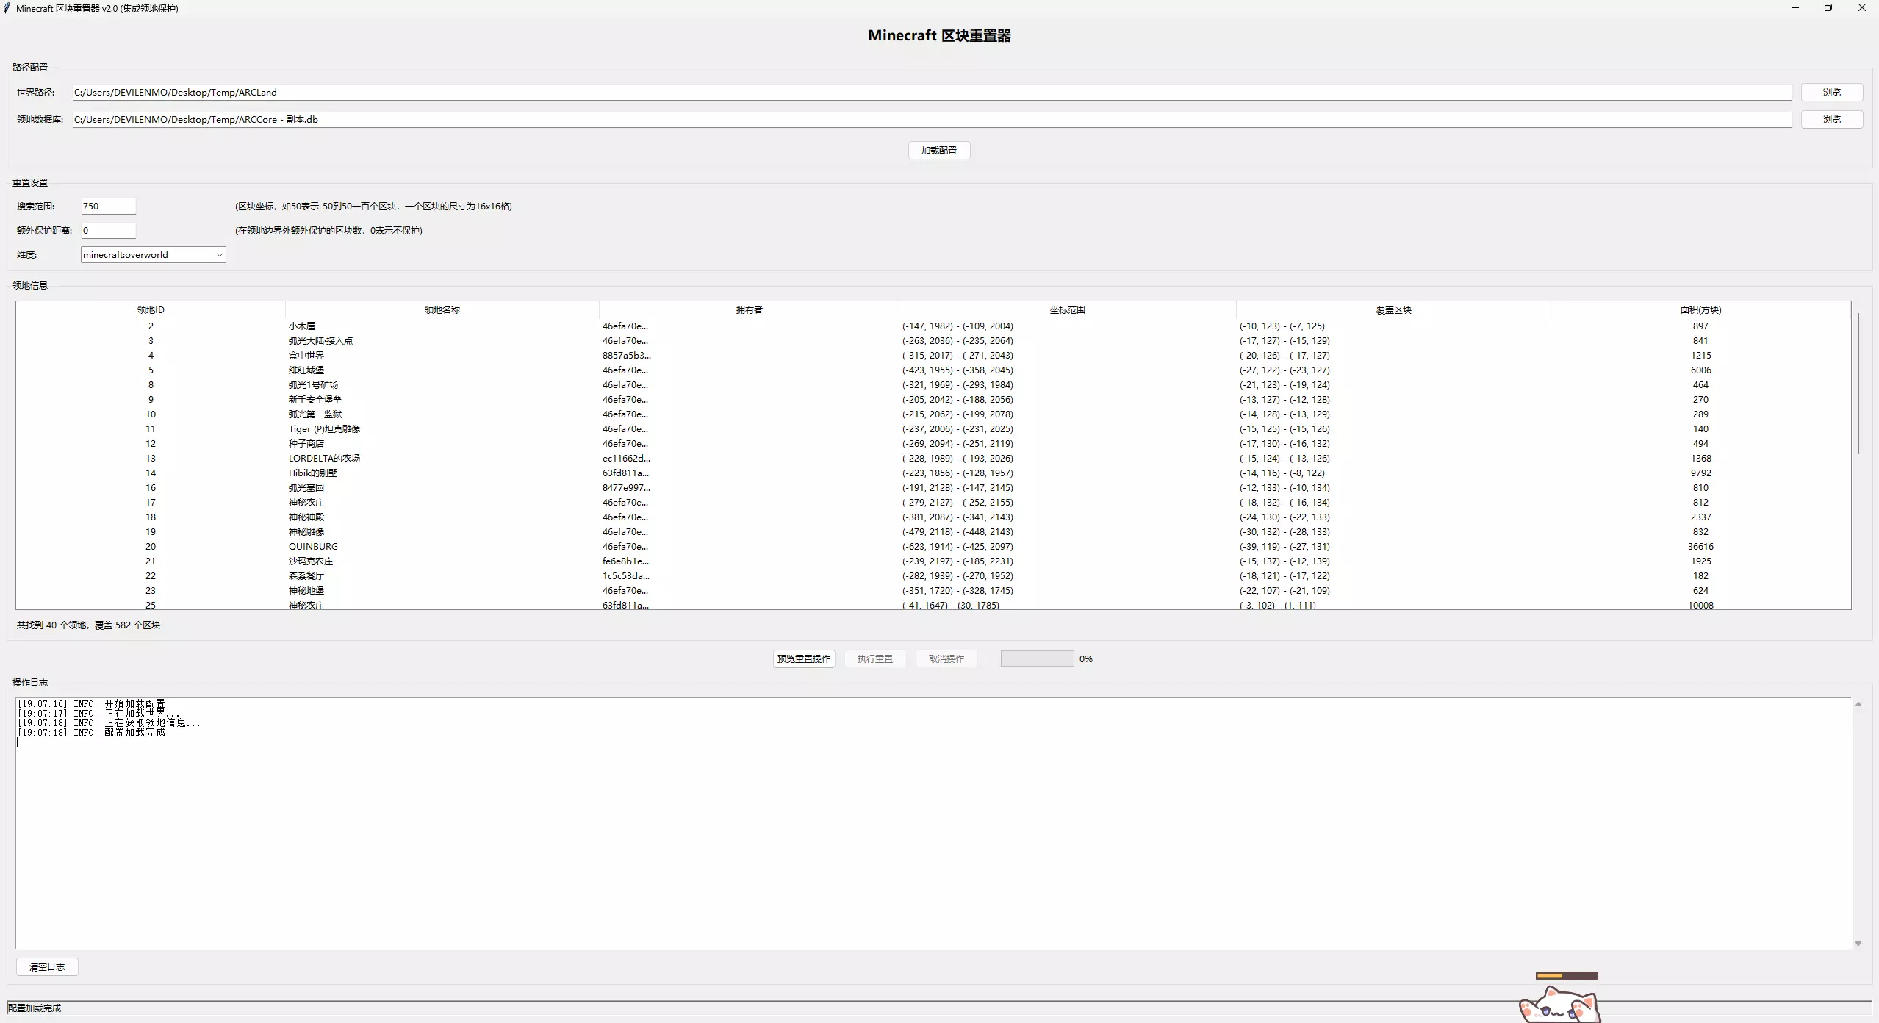
Task: Click log line 开始加载配置
Action: (x=91, y=703)
